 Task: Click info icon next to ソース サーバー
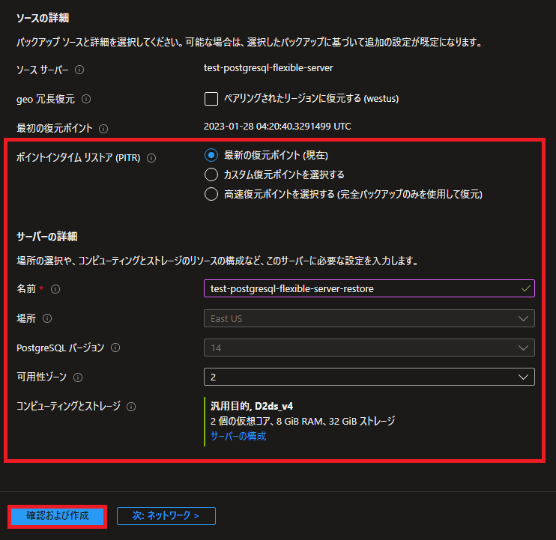(x=79, y=70)
